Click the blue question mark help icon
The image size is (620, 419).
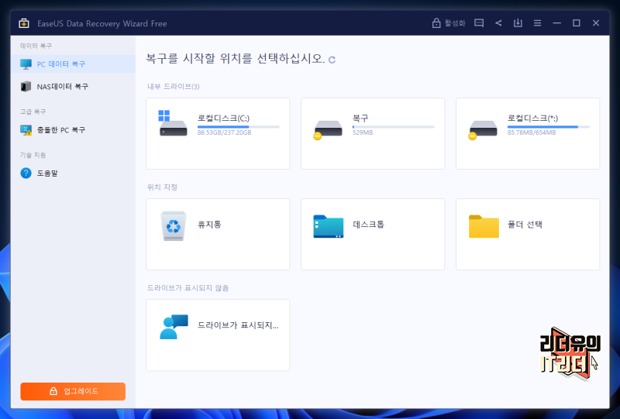pos(26,173)
